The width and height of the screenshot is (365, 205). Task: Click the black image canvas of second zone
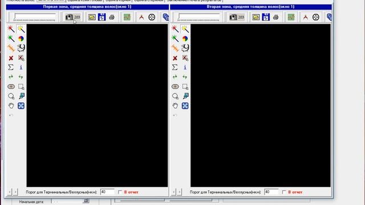point(261,105)
